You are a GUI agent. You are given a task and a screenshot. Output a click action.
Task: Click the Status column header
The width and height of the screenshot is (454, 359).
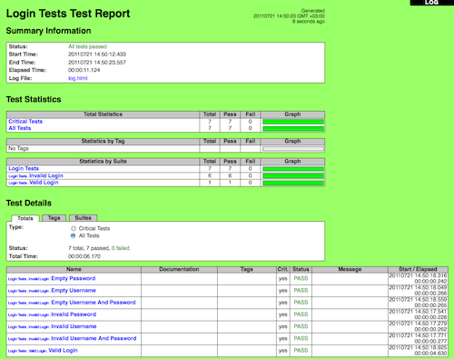point(301,269)
